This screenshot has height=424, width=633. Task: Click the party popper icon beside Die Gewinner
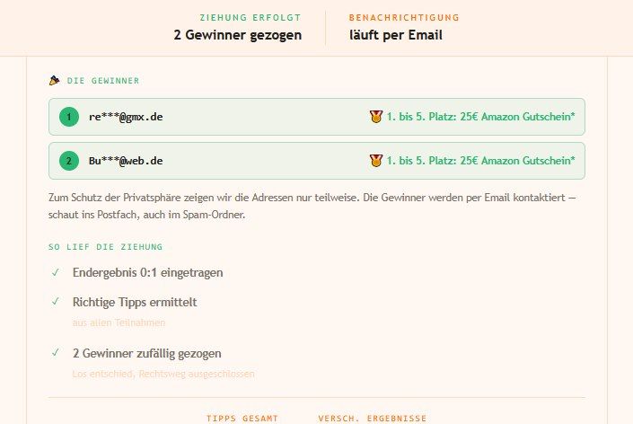click(54, 80)
